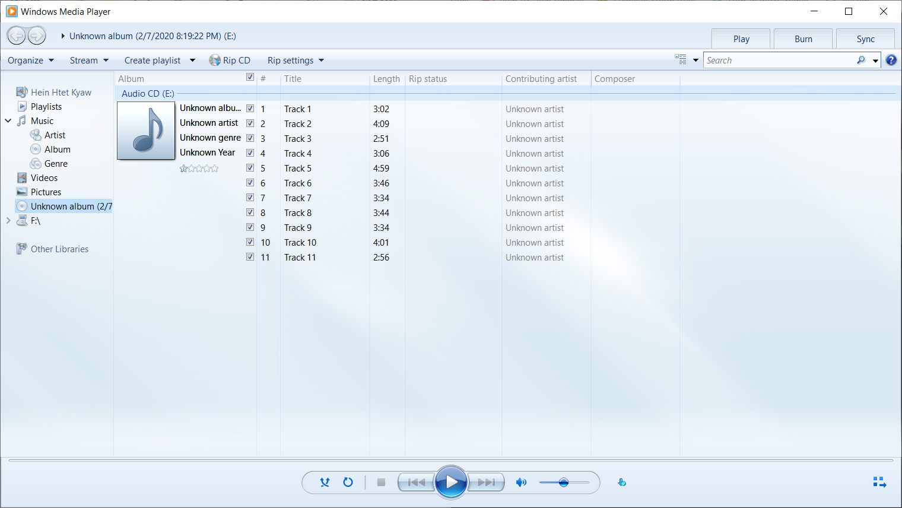This screenshot has width=902, height=508.
Task: Uncheck Track 5 checkbox
Action: point(250,168)
